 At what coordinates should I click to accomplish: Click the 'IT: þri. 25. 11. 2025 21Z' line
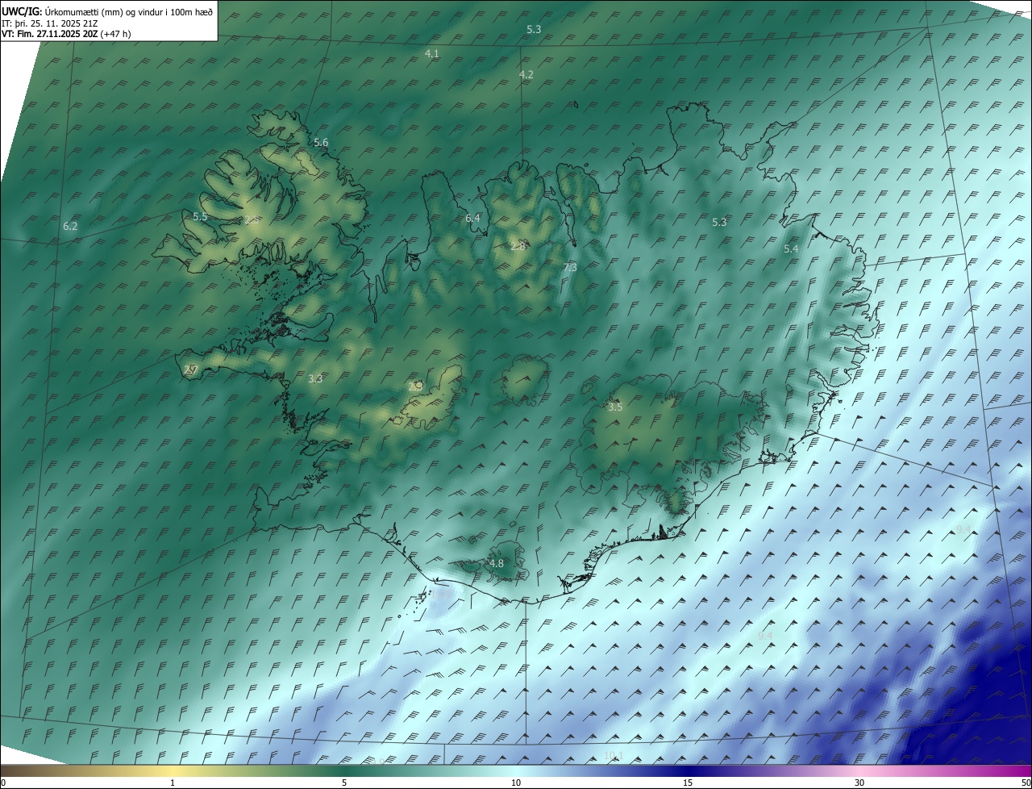(x=48, y=23)
